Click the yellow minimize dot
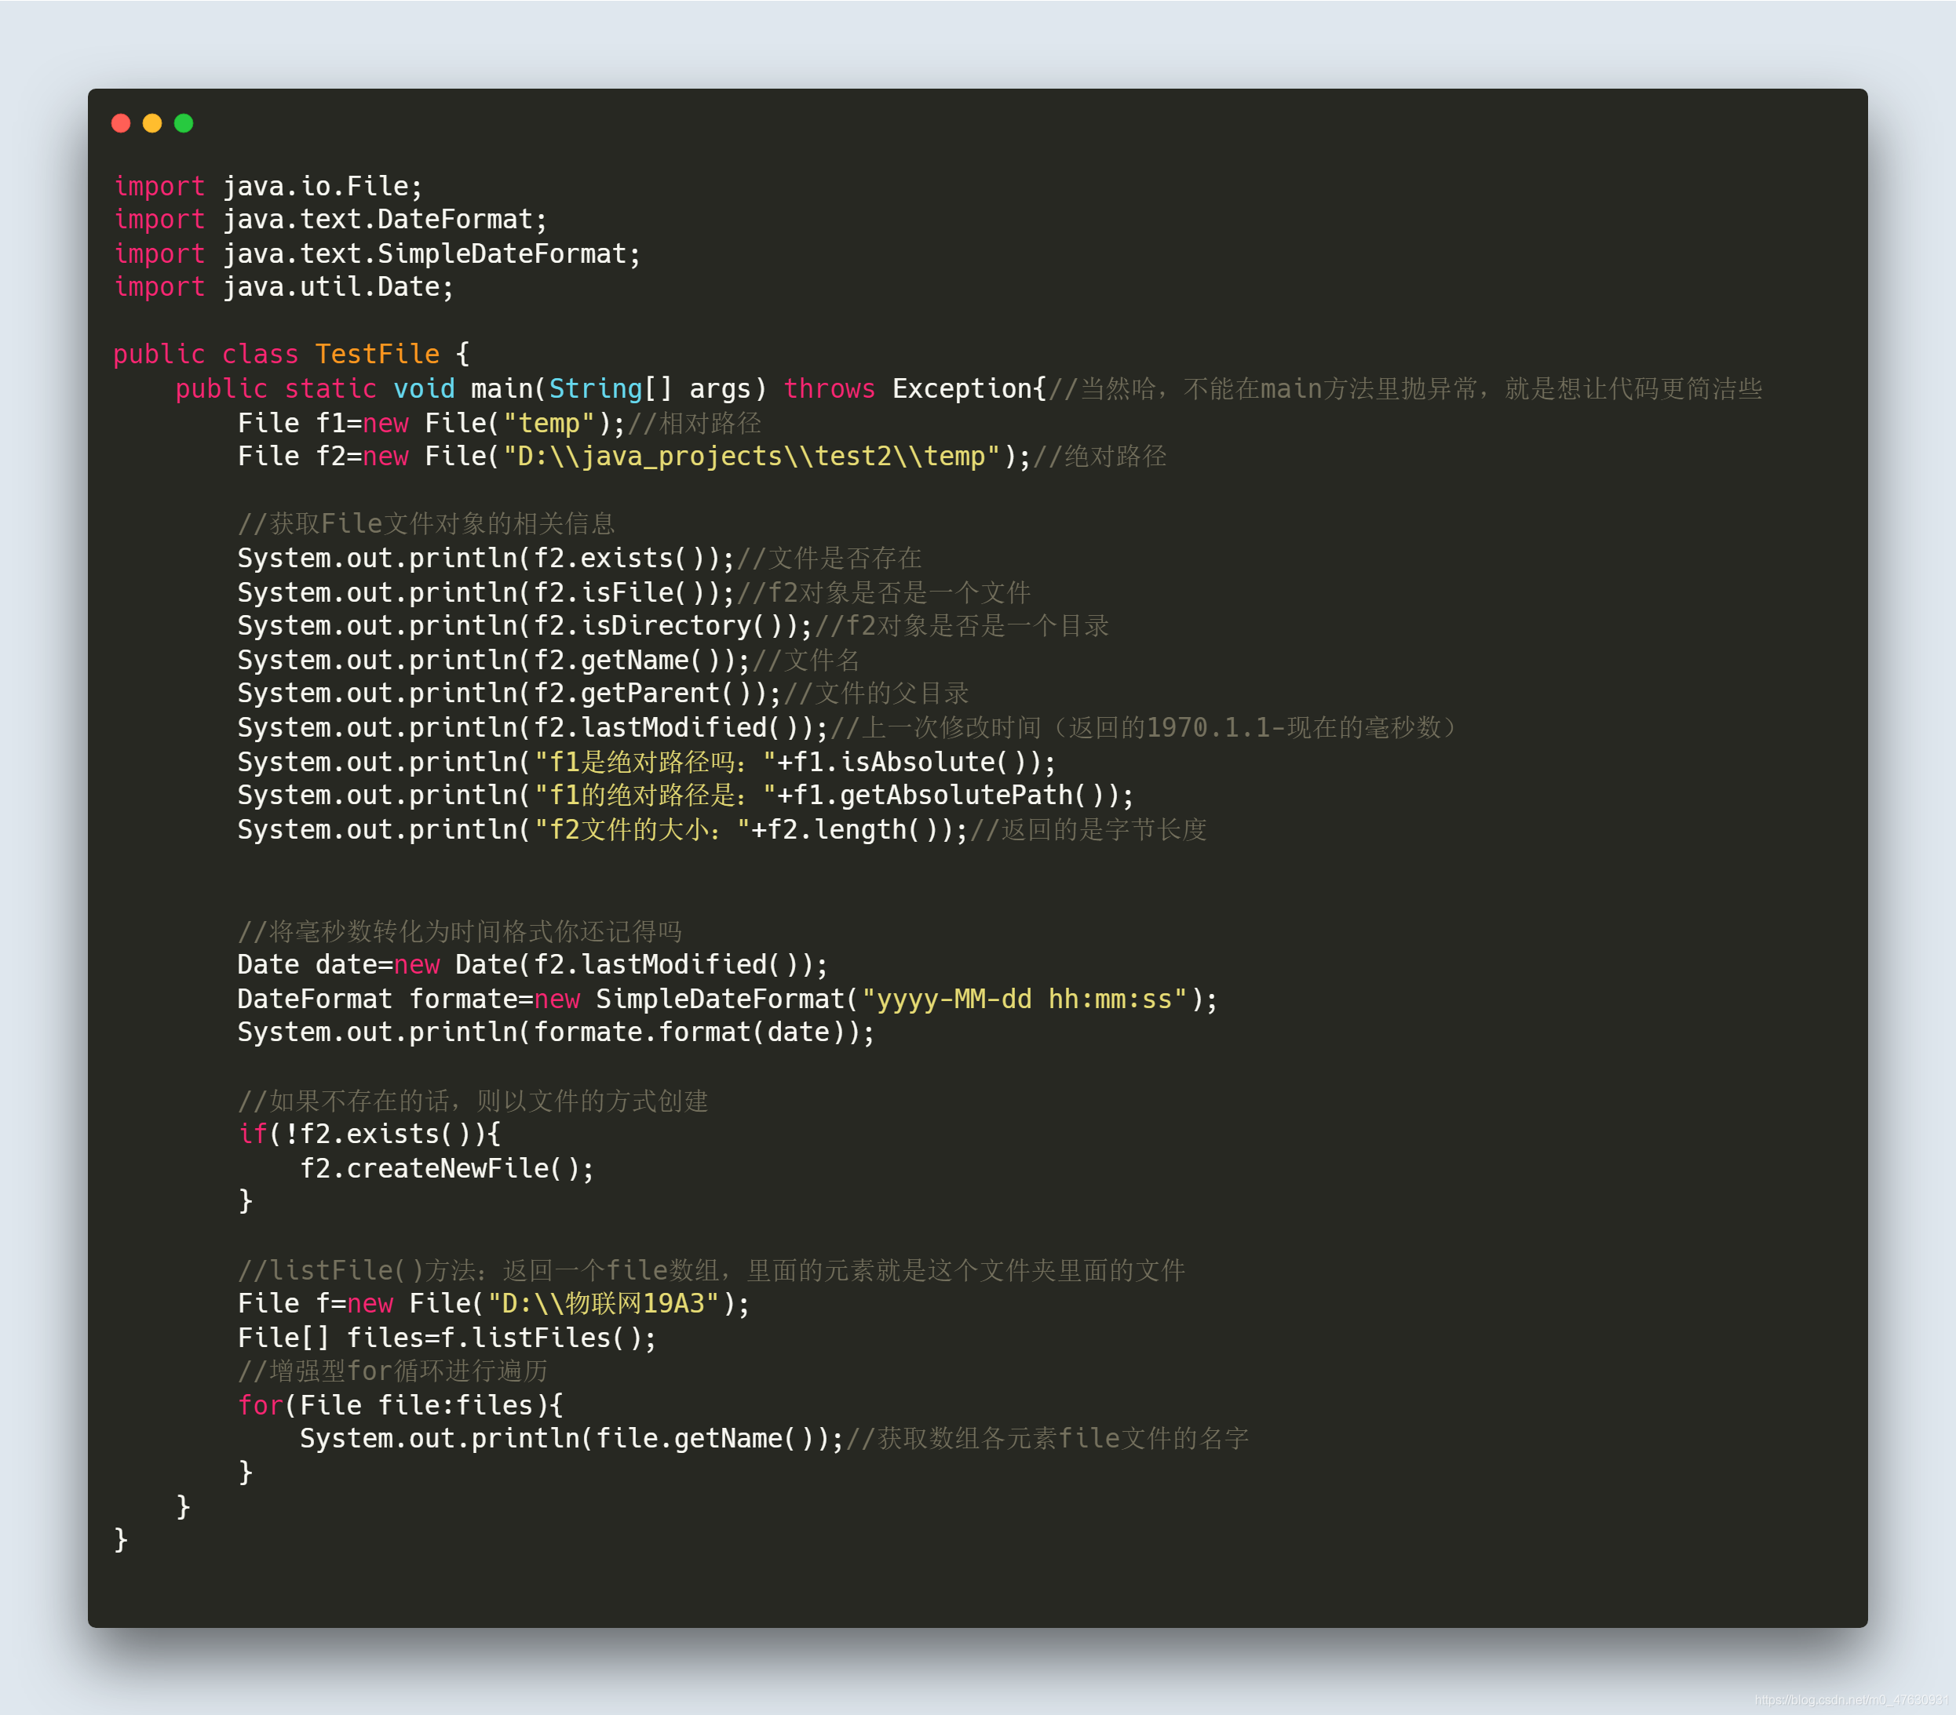Viewport: 1956px width, 1715px height. [x=152, y=123]
